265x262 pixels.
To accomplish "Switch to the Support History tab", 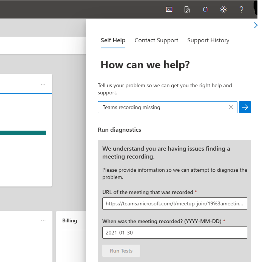I will (x=208, y=40).
